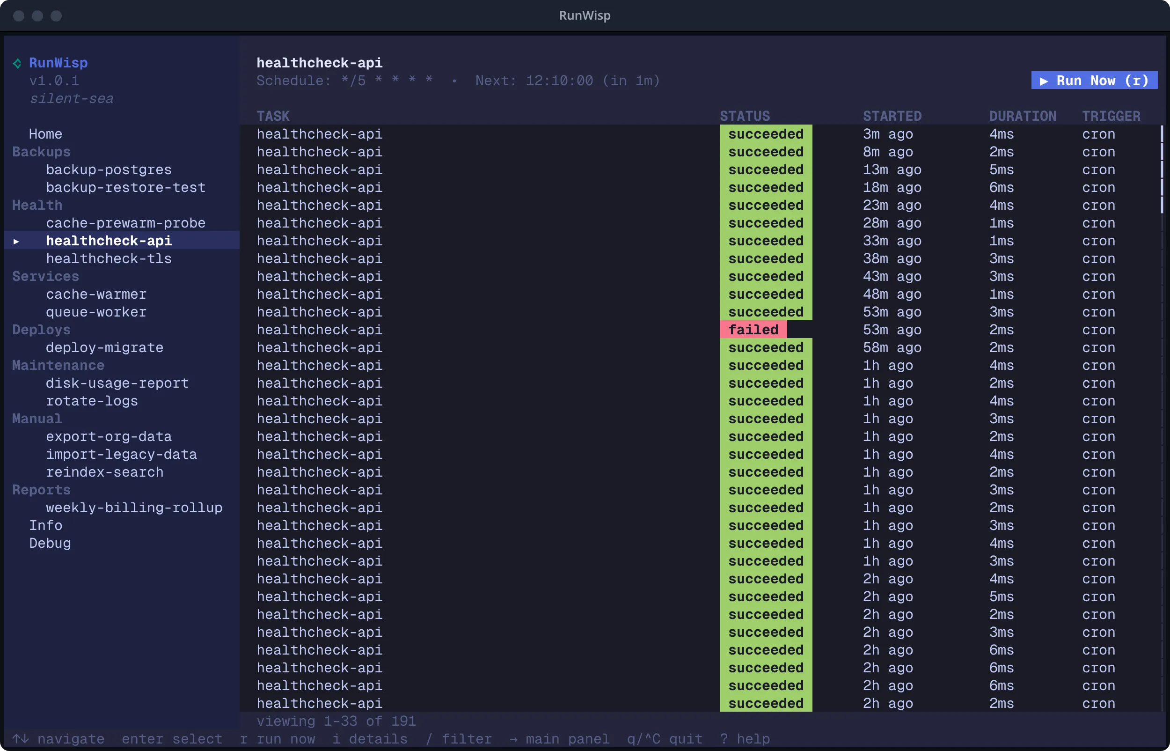This screenshot has height=751, width=1170.
Task: Click the Backups group heading
Action: (42, 152)
